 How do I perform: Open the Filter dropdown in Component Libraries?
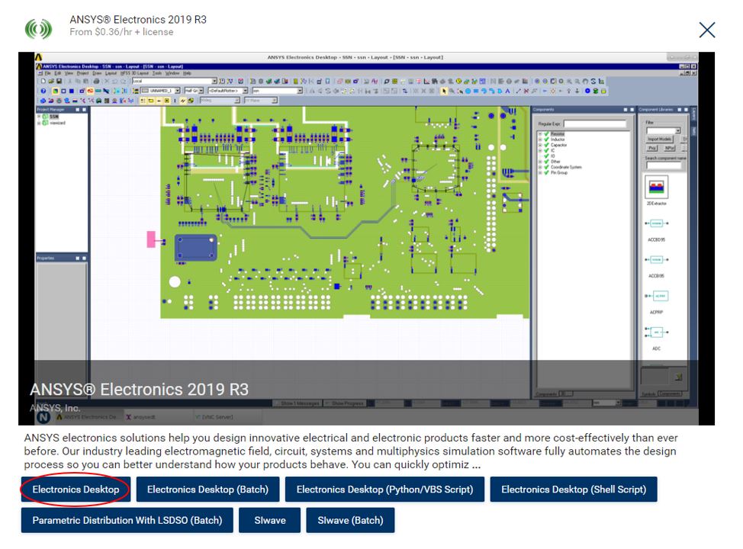(677, 130)
